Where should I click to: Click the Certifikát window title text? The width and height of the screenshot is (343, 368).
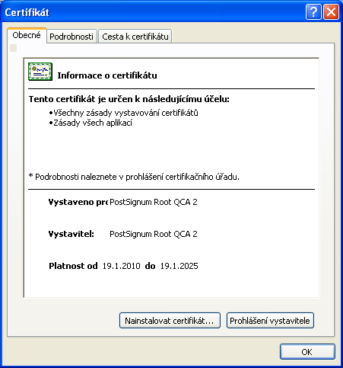point(27,12)
